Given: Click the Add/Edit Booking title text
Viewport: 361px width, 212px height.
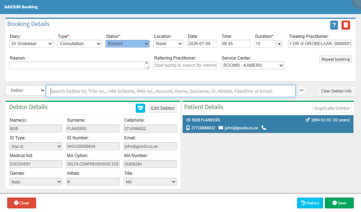Looking at the screenshot, I should 21,7.
